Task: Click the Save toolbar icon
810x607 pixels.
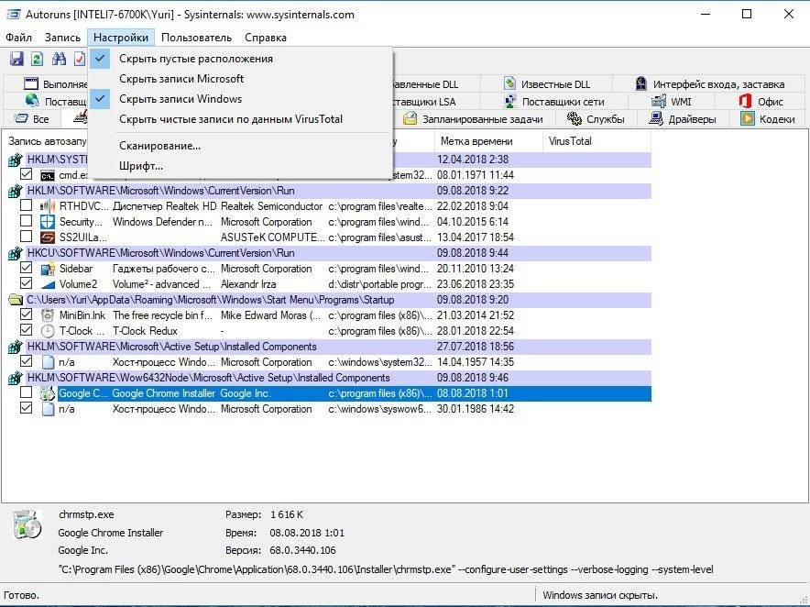Action: coord(16,59)
